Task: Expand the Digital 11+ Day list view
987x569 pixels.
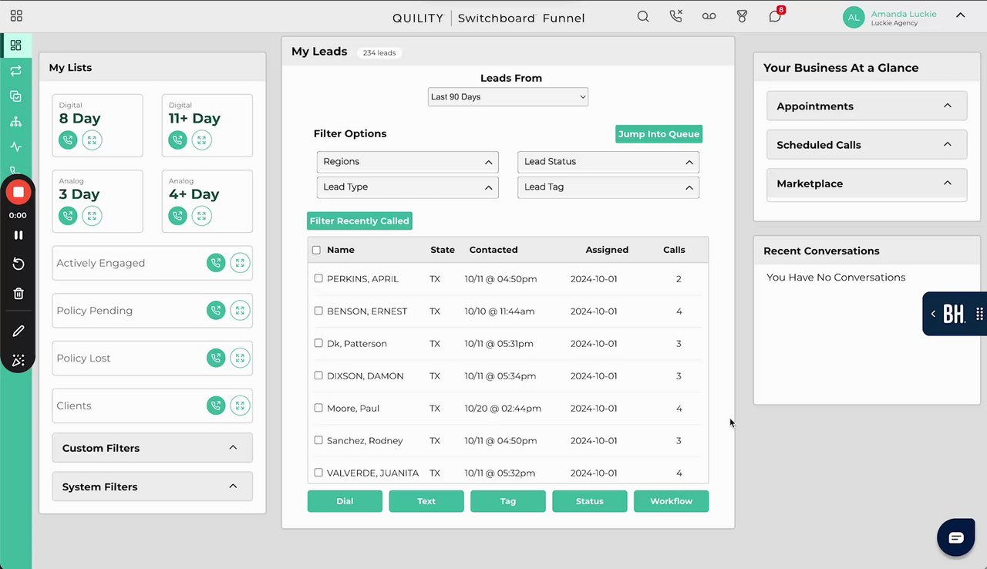Action: pos(201,140)
